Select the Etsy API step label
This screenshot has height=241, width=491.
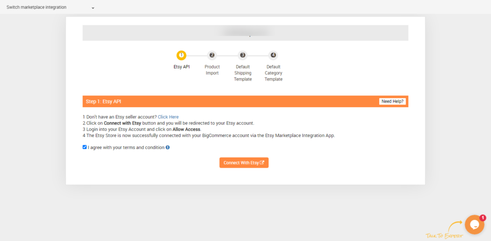point(181,67)
